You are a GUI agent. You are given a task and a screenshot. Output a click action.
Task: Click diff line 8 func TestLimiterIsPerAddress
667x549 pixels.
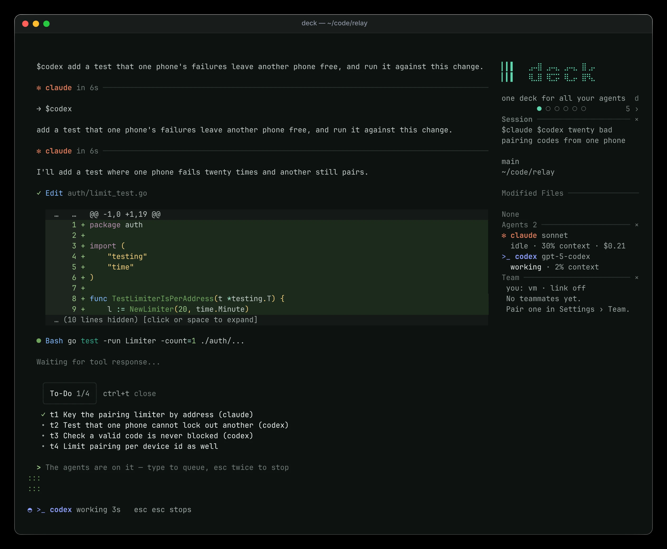(266, 299)
